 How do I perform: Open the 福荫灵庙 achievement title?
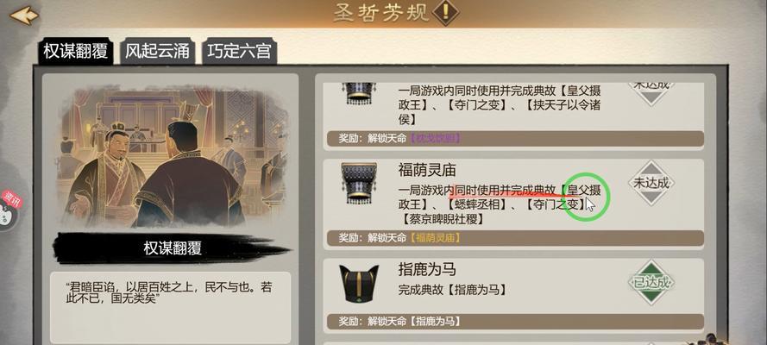[x=427, y=170]
